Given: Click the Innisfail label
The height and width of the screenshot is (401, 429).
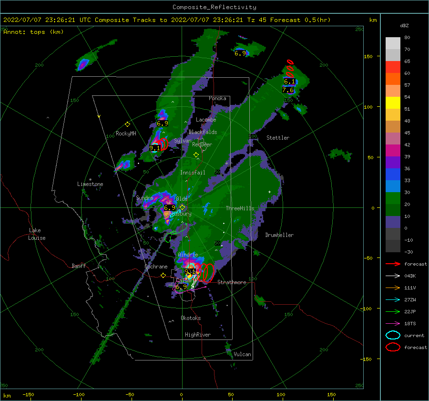Looking at the screenshot, I should pyautogui.click(x=193, y=173).
